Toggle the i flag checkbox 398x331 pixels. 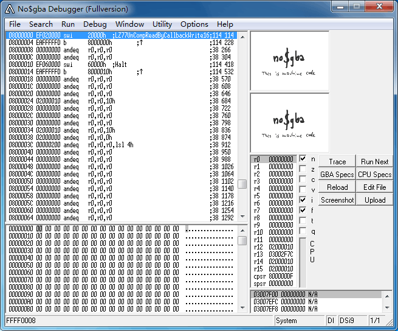pos(303,200)
